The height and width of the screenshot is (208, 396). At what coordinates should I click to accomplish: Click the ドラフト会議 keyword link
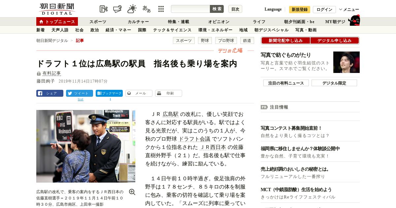coord(195,139)
